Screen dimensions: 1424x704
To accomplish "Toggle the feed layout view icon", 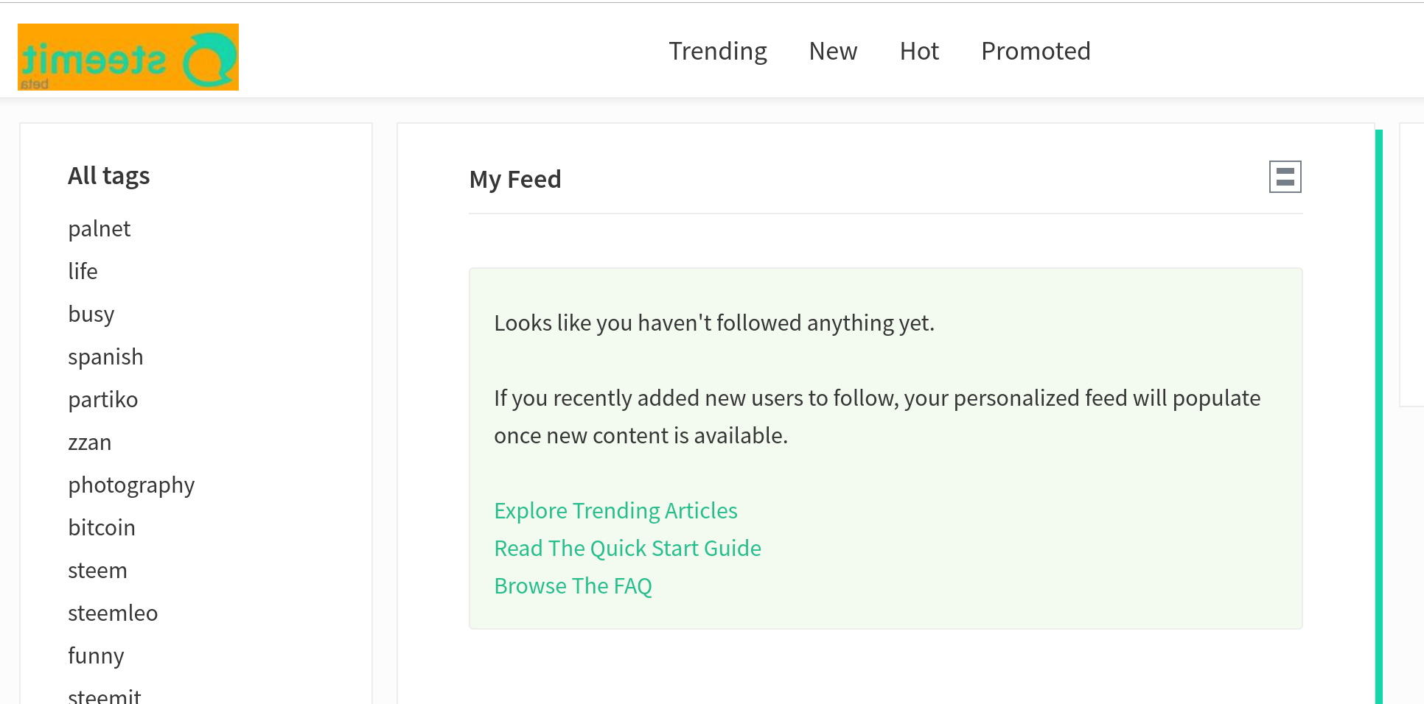I will click(x=1285, y=177).
